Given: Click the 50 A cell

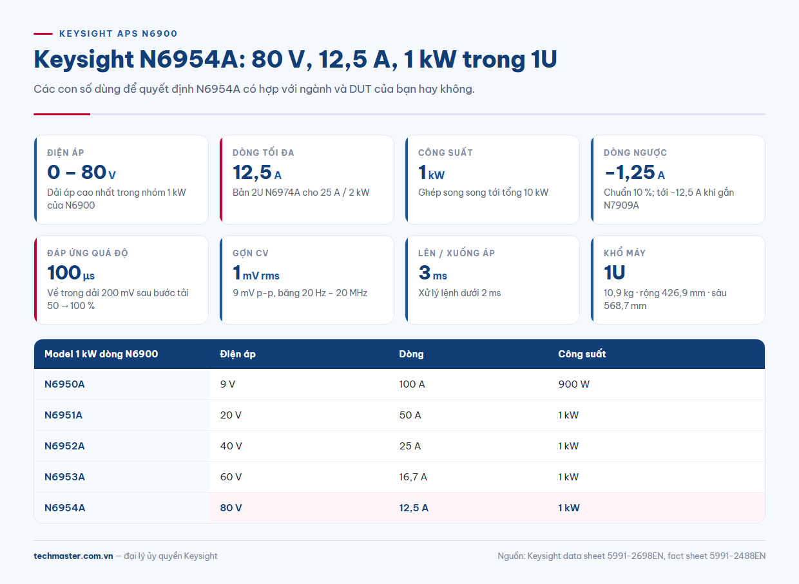Looking at the screenshot, I should coord(410,415).
